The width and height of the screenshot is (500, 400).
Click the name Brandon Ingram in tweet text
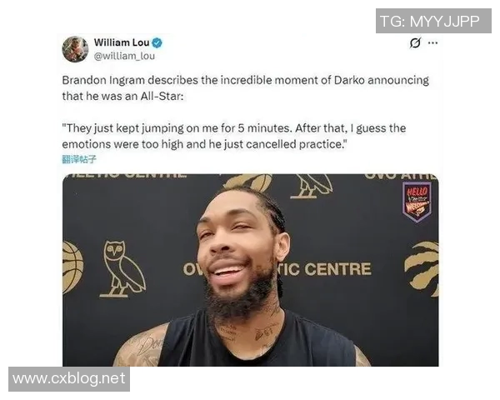(103, 80)
